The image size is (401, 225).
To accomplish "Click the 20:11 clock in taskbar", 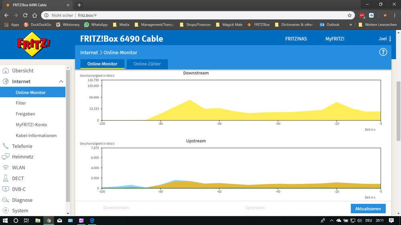I will [x=379, y=221].
